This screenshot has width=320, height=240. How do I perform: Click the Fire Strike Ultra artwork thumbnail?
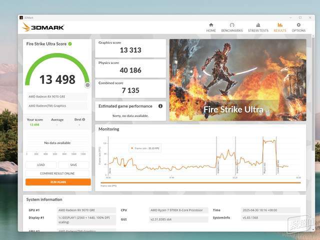(238, 80)
